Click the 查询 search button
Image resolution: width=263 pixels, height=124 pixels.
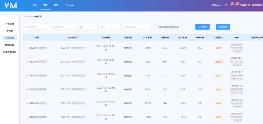click(202, 27)
